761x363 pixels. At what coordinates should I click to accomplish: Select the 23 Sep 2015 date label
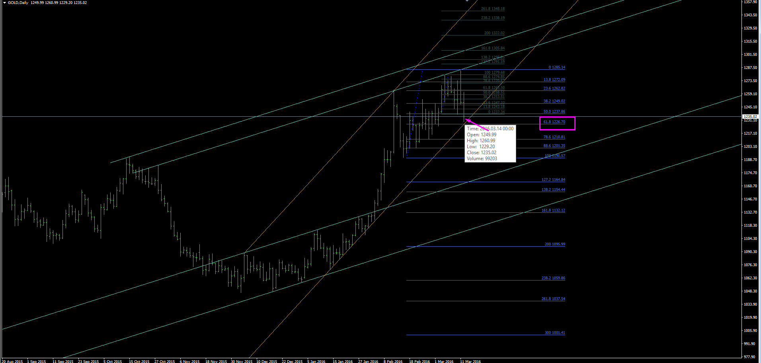(88, 361)
